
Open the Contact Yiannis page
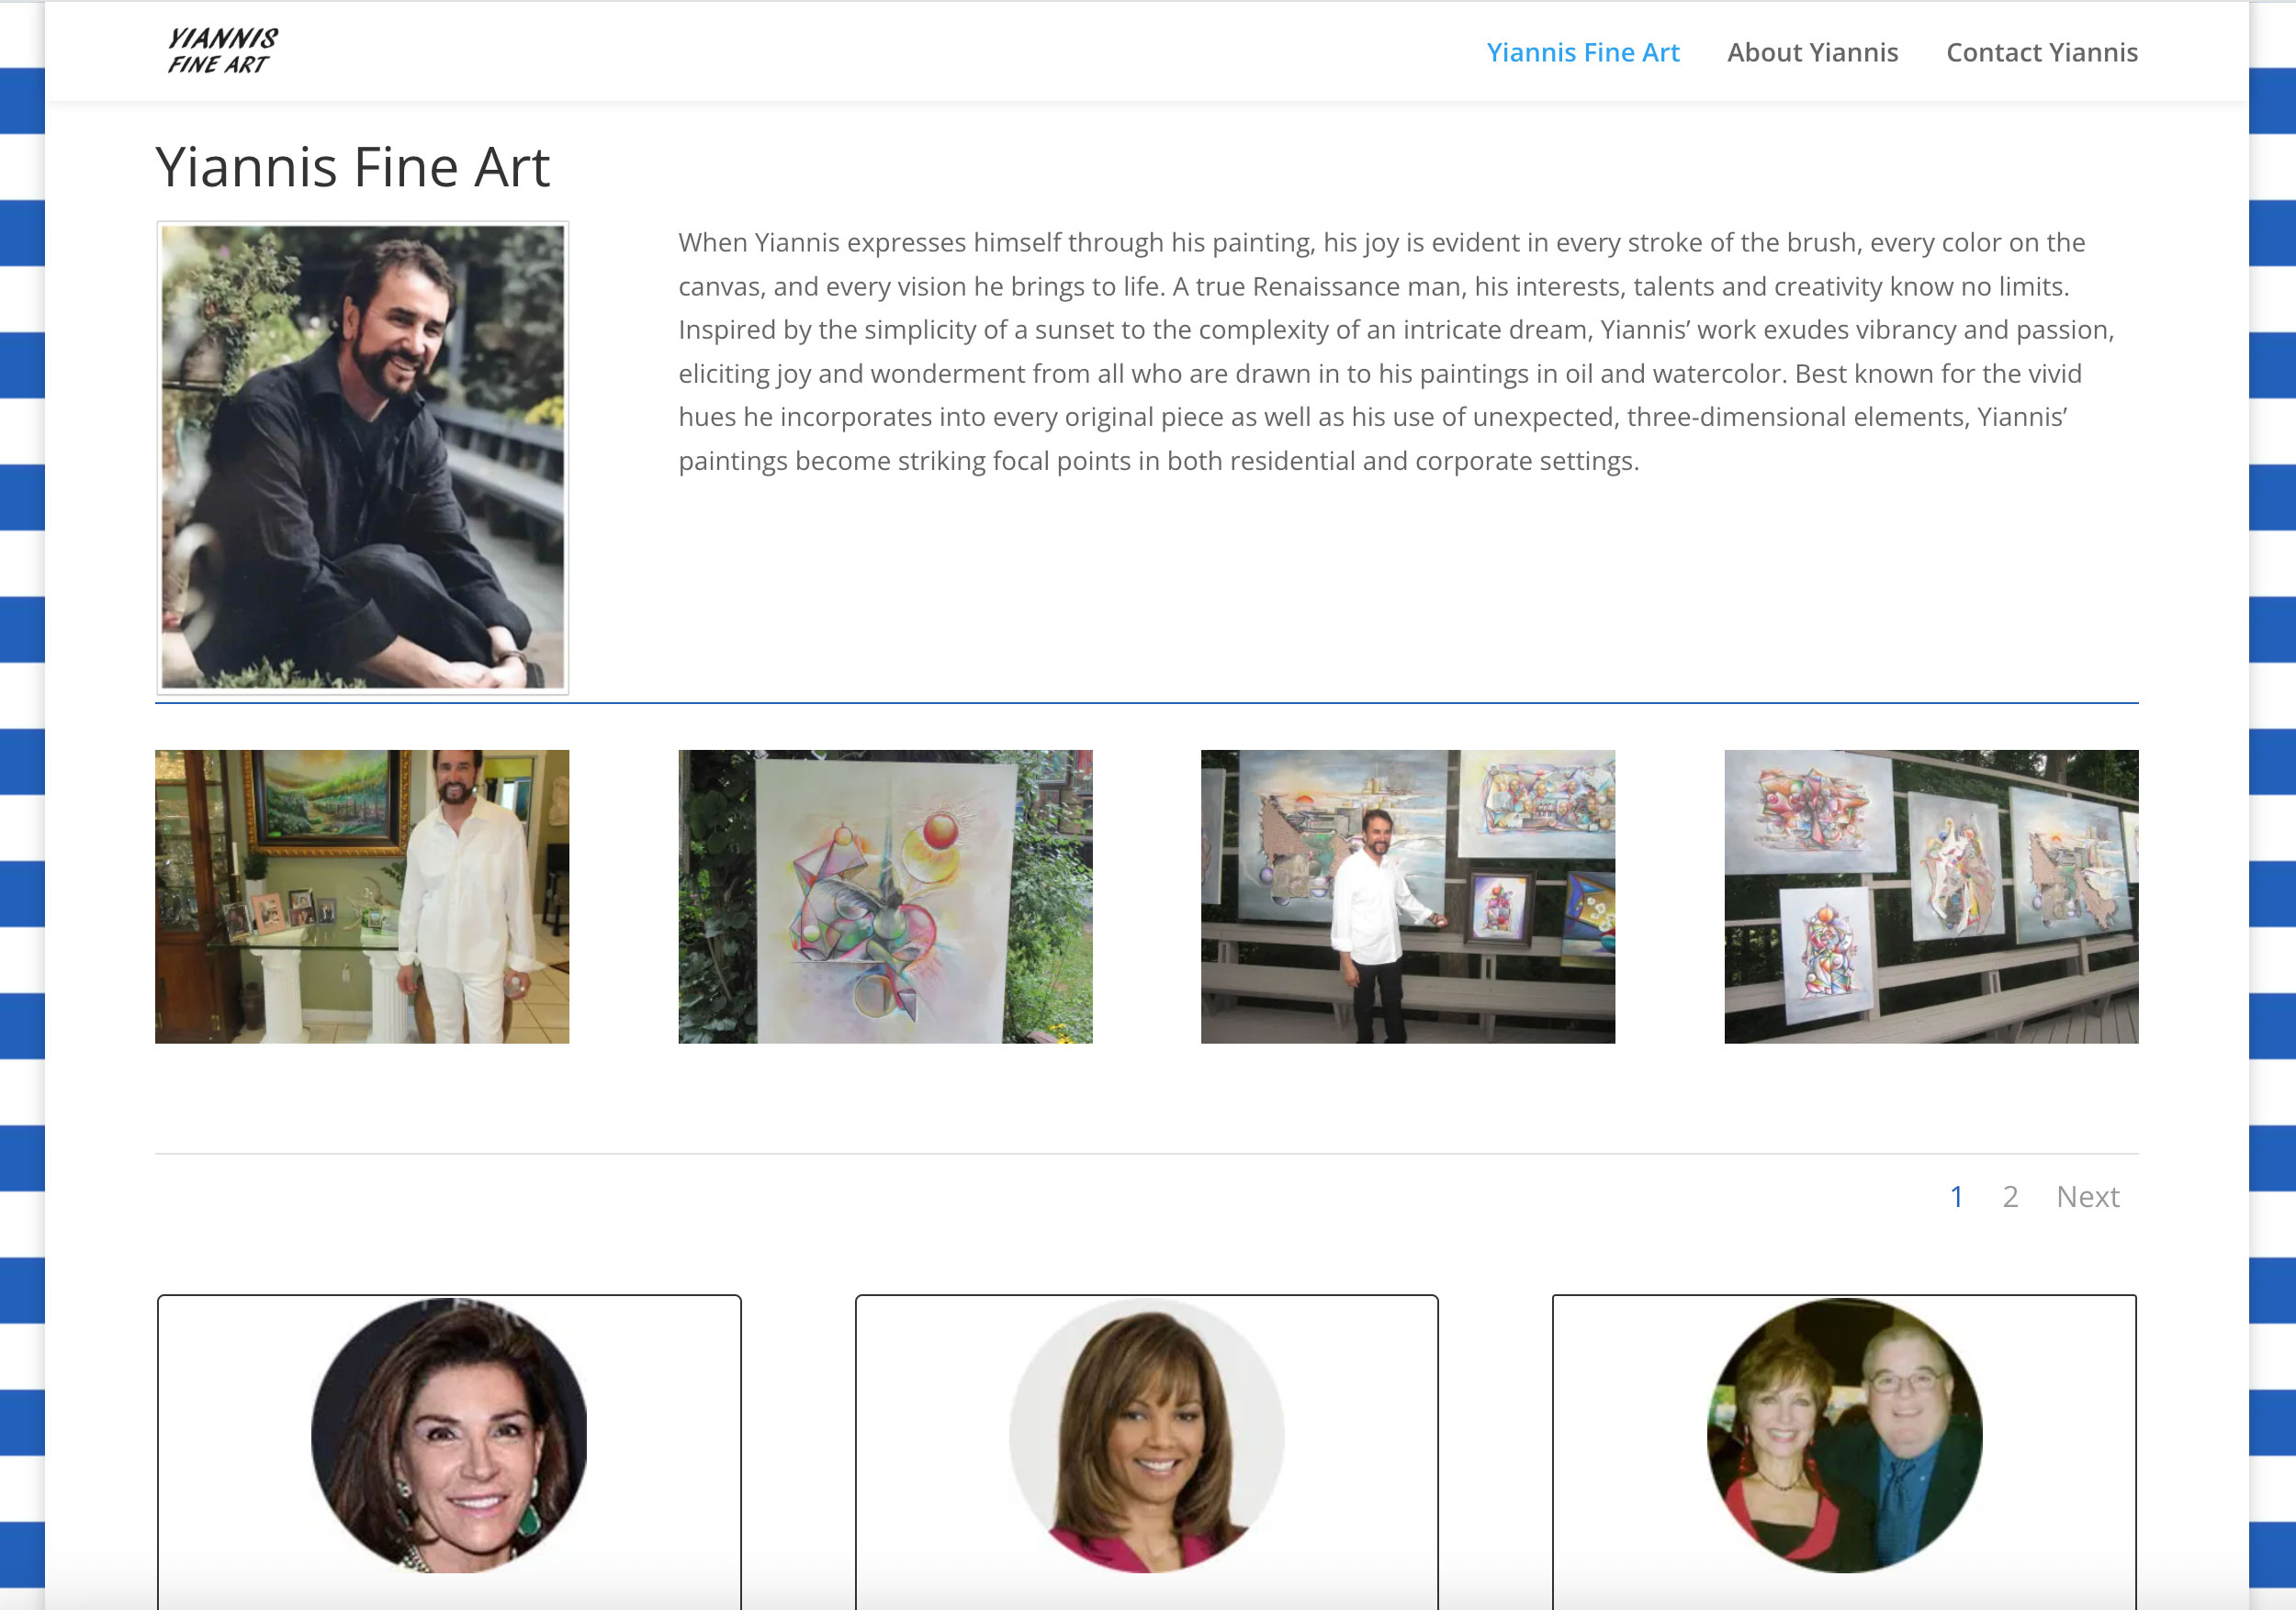click(x=2041, y=52)
